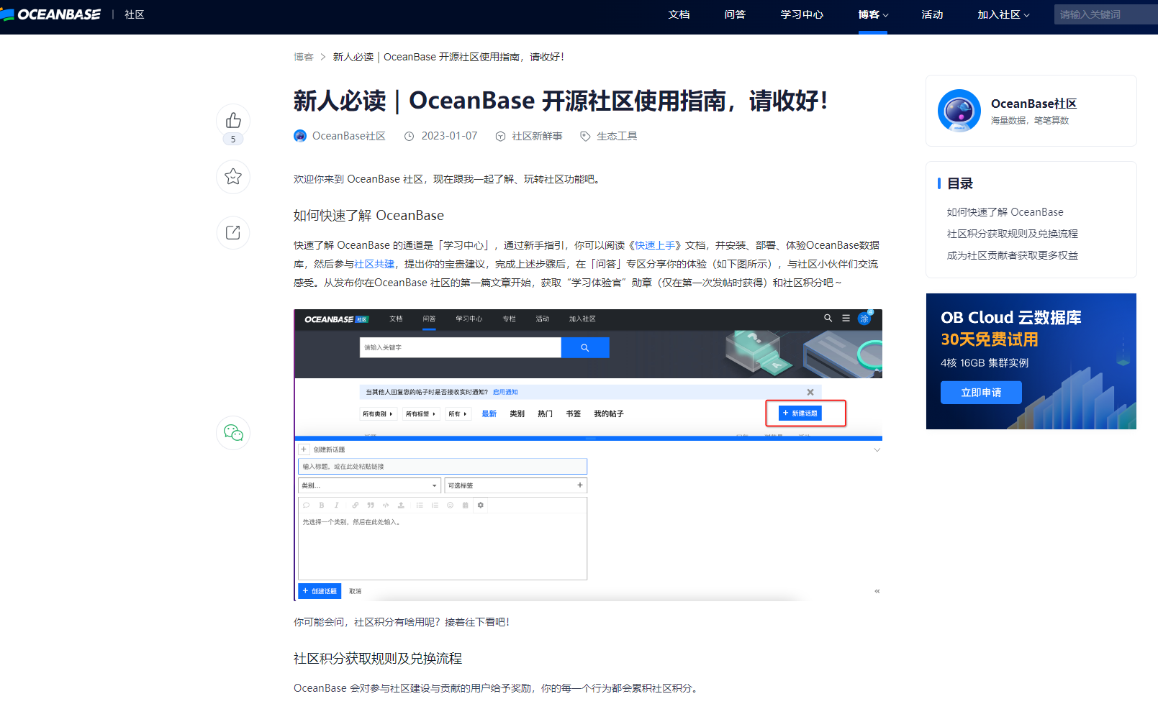This screenshot has height=704, width=1158.
Task: Click the keyword search input field
Action: 1105,14
